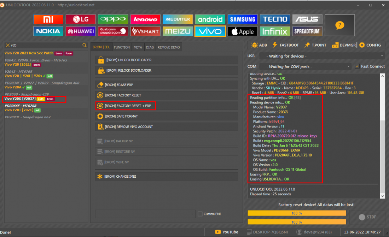
Task: Run [BROM] ERASE FRP
Action: tap(167, 85)
